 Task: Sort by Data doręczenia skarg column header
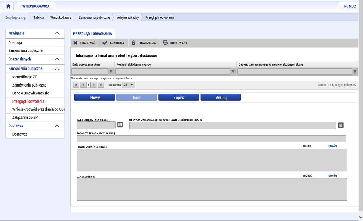[x=86, y=65]
